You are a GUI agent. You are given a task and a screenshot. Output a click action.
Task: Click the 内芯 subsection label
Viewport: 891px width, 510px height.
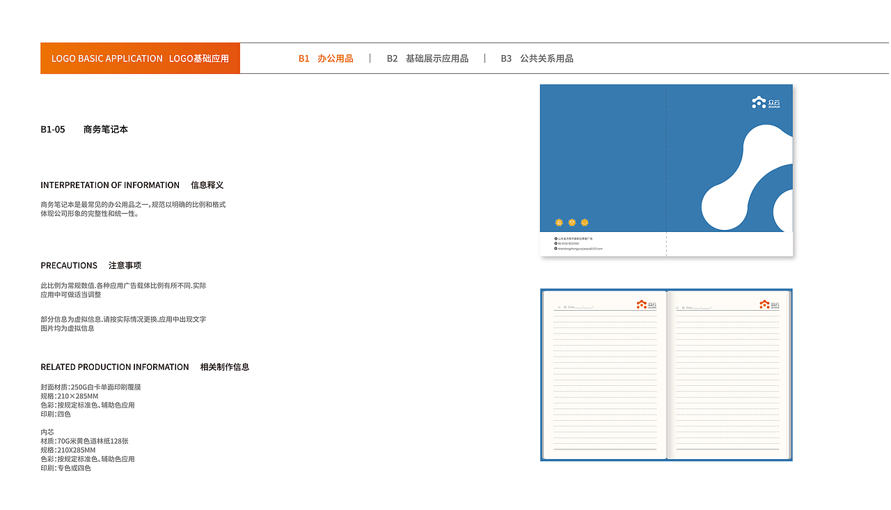(47, 432)
